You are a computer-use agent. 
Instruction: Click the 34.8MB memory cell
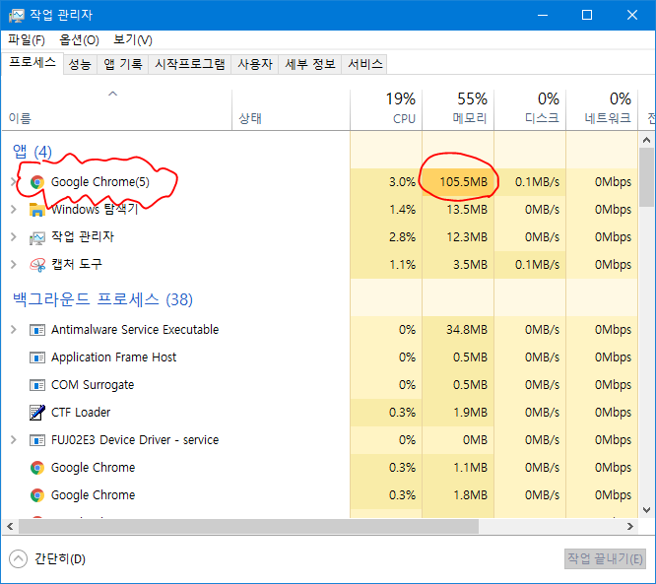tap(458, 330)
